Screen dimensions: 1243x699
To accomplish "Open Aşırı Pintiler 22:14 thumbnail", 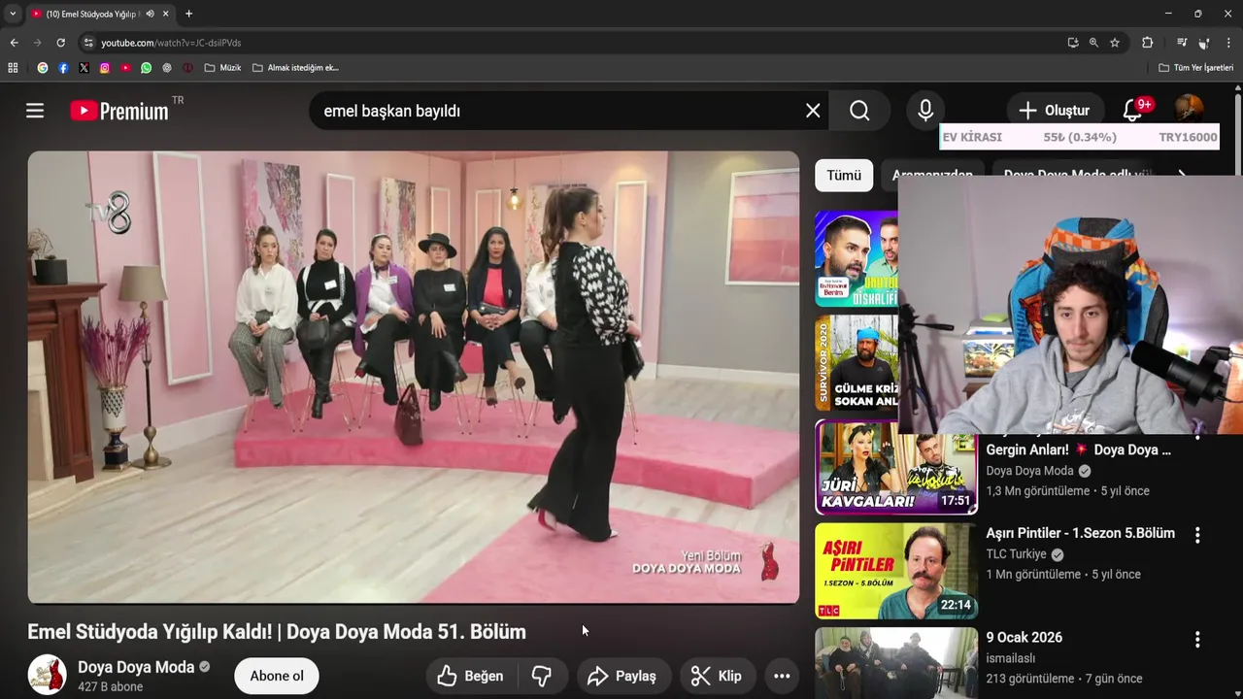I will click(896, 571).
